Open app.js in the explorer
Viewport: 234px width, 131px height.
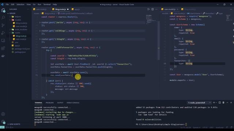[17, 45]
